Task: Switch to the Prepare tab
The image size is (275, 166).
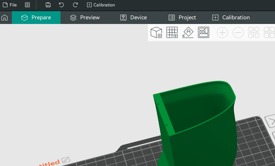Action: point(36,18)
